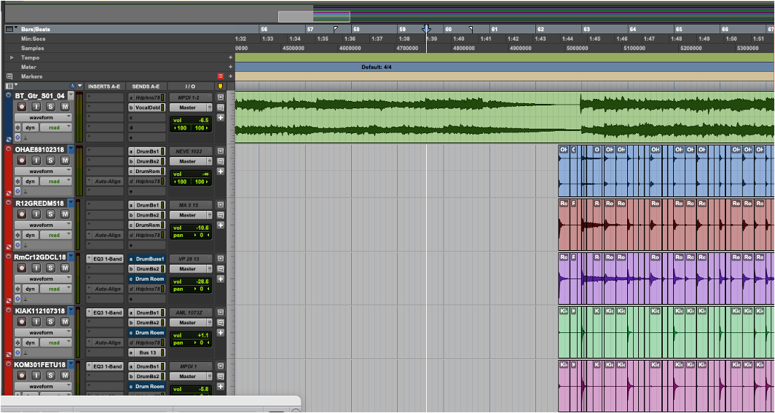Click the voice icon at bottom-left of R12GREDM518
The height and width of the screenshot is (413, 775).
click(x=9, y=246)
